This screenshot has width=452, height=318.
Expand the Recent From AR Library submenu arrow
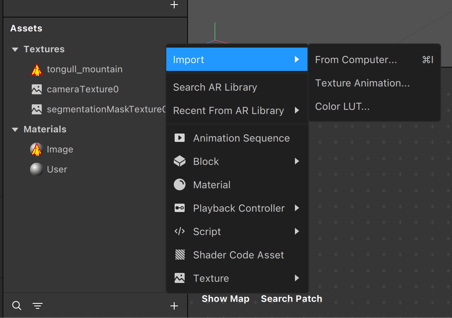point(297,111)
